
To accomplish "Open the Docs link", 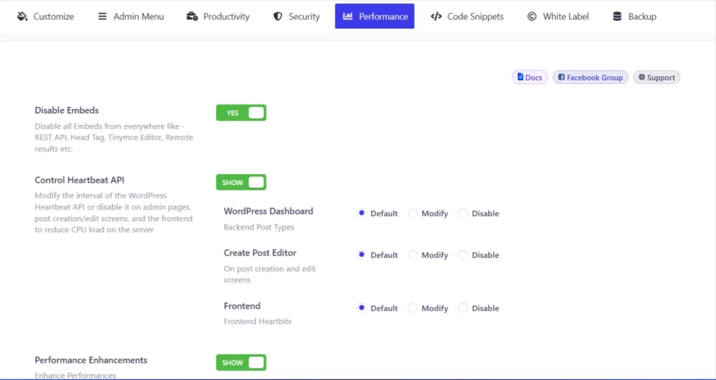I will (x=530, y=78).
